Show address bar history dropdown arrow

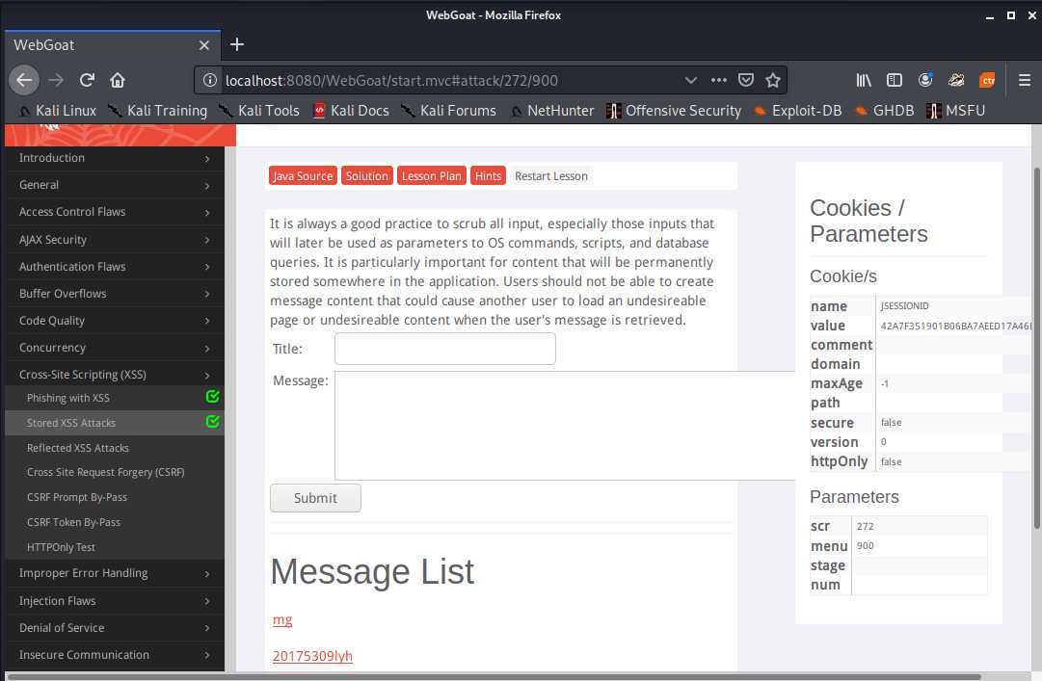click(x=690, y=80)
